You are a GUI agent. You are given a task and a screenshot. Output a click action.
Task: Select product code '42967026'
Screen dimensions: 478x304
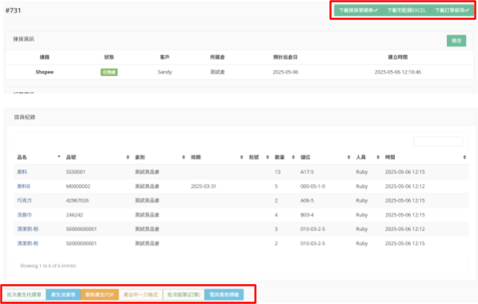pos(78,201)
